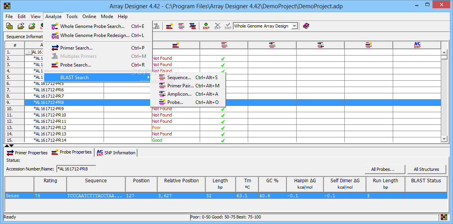Switch to the SNP Information tab
Screen dimensions: 453x224
point(116,153)
